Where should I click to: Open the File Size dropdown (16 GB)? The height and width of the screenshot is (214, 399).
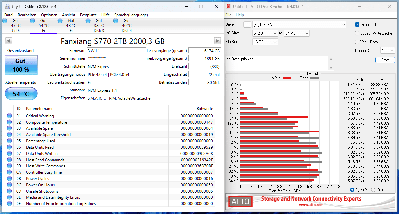265,42
